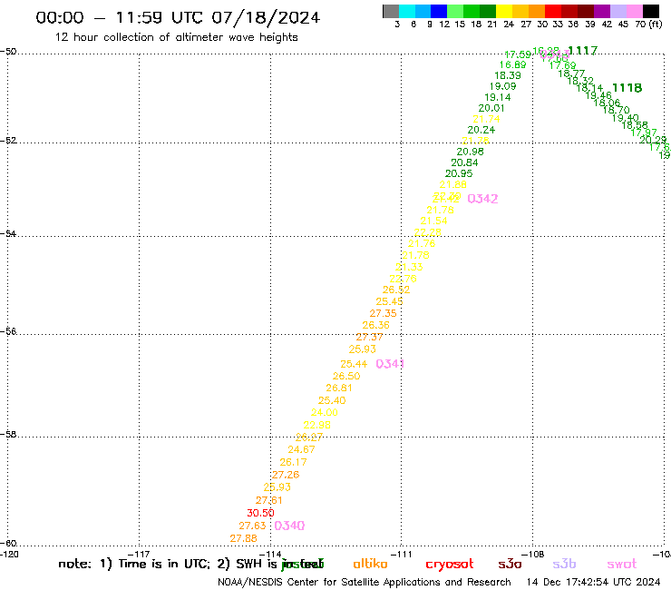The image size is (671, 590).
Task: Select the 19.14 wave height reading
Action: click(x=498, y=97)
